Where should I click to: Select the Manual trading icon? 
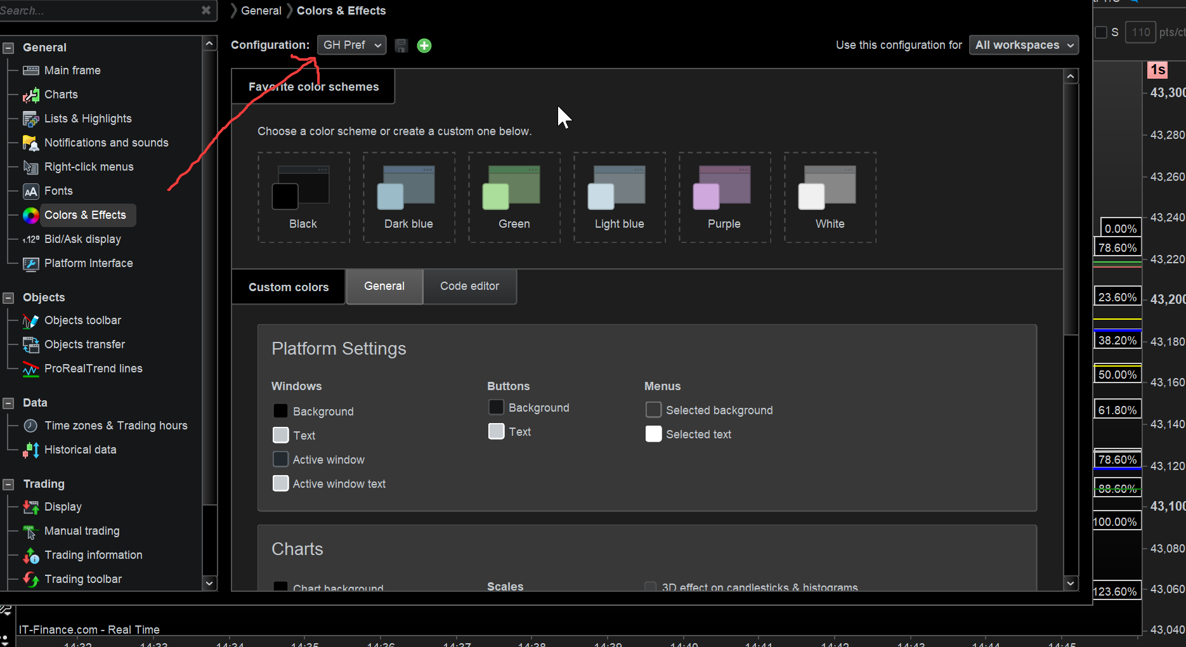[x=30, y=531]
